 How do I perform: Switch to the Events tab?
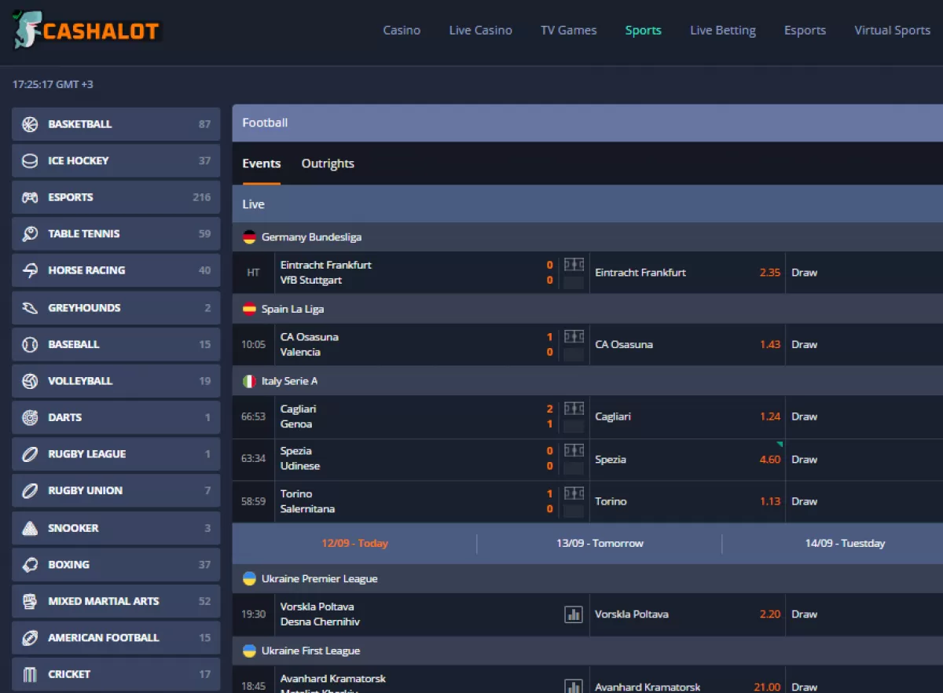click(x=262, y=163)
